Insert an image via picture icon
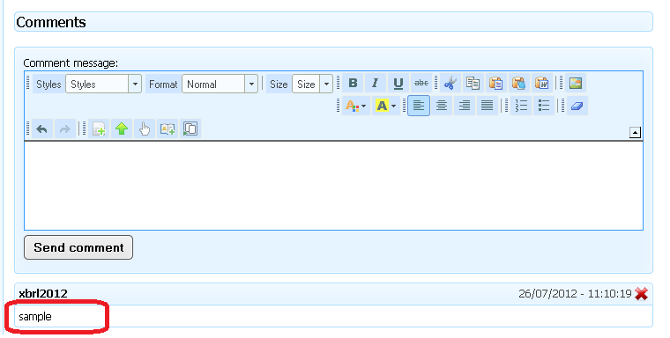The image size is (670, 338). coord(576,84)
